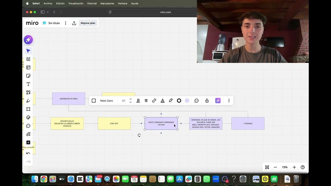Decrease font size with down arrow
Screen dimensions: 331x186
131,102
